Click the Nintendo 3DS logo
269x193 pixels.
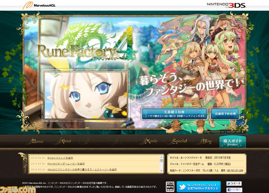coord(226,5)
